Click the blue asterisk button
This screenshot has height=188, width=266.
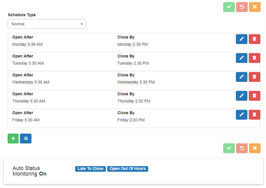coord(26,138)
